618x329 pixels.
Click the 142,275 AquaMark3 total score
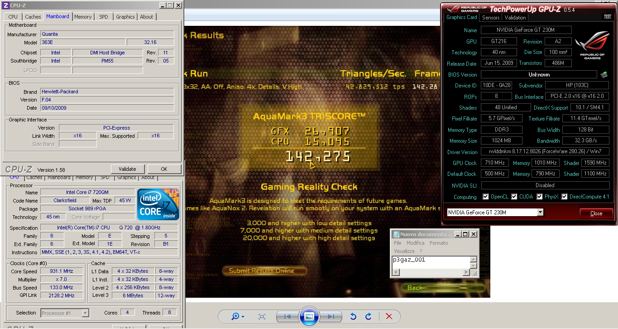(318, 157)
